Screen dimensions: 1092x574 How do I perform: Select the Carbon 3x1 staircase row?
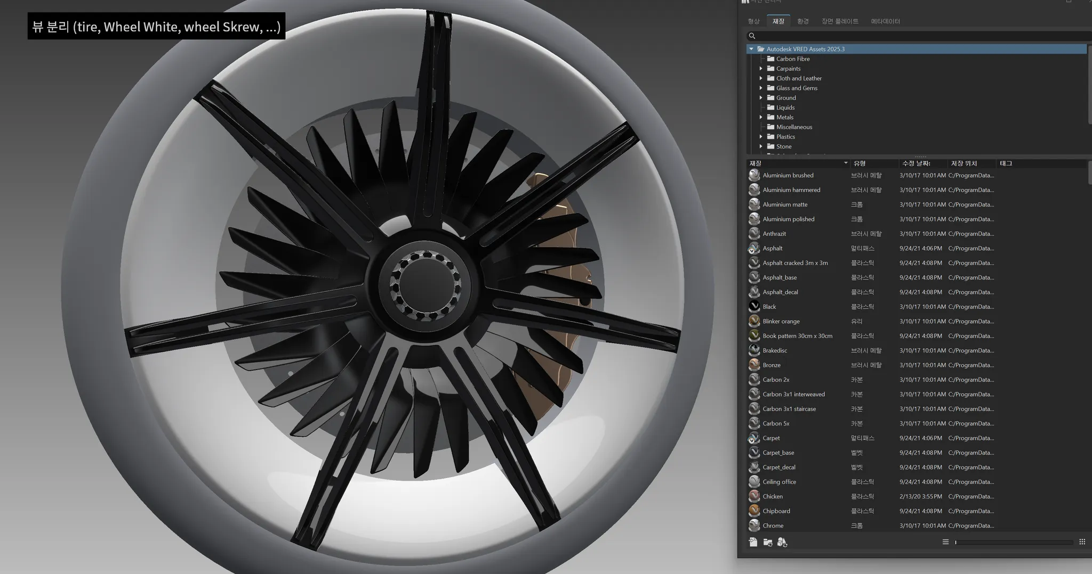pyautogui.click(x=917, y=409)
